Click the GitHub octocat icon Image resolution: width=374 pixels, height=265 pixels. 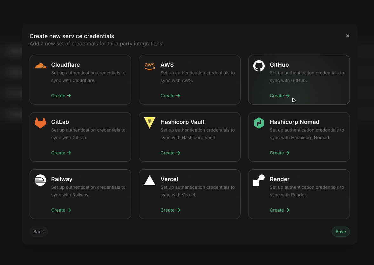pyautogui.click(x=259, y=65)
